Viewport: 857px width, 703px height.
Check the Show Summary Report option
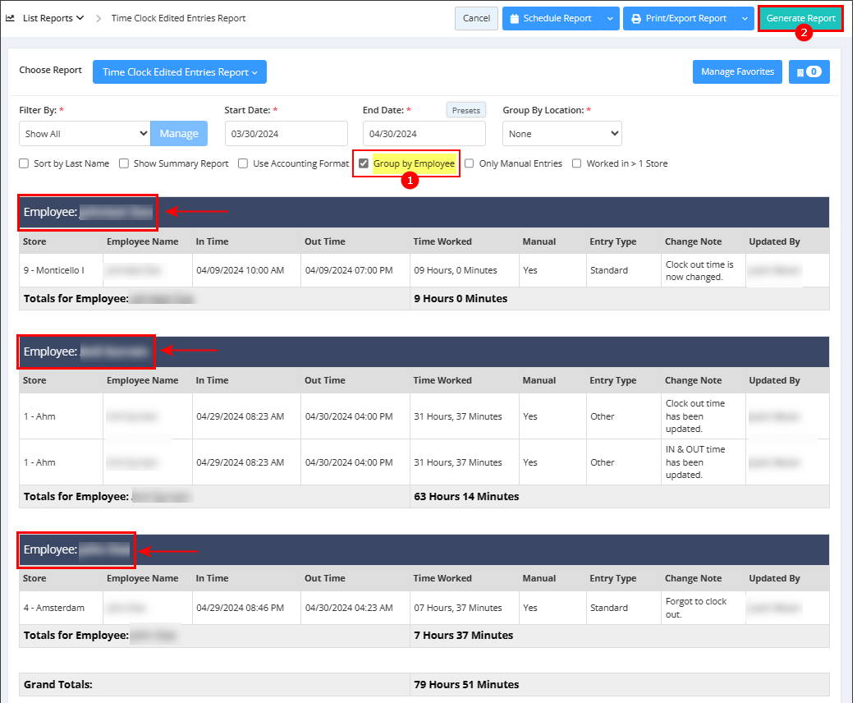point(124,163)
